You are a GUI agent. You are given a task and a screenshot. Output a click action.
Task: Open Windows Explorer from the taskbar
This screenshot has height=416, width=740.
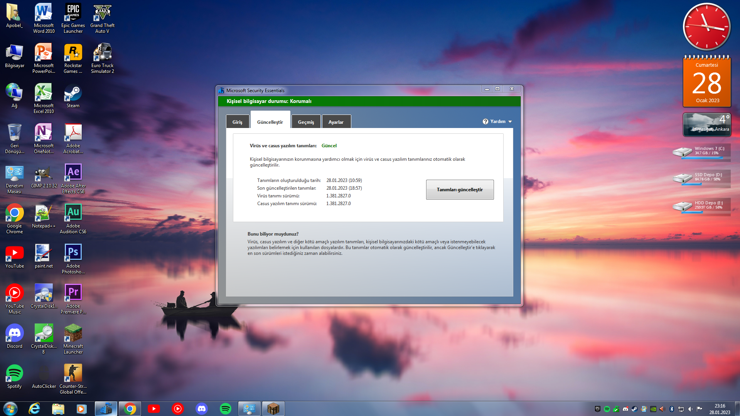pyautogui.click(x=58, y=409)
